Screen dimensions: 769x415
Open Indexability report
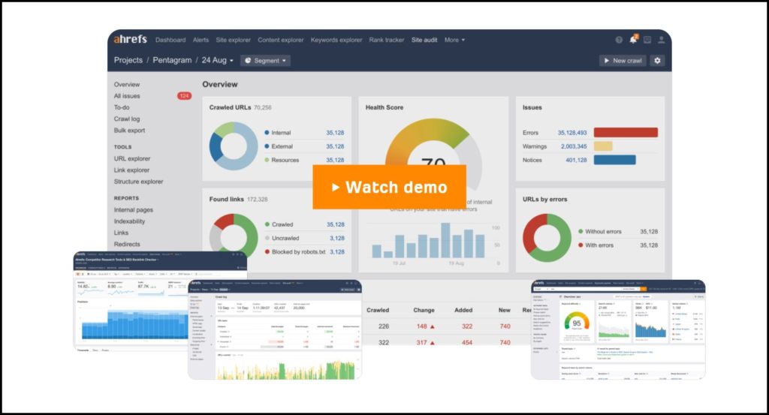click(x=129, y=221)
